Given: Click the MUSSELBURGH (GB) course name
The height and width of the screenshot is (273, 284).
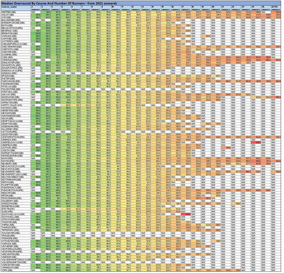Looking at the screenshot, I should tap(11, 156).
